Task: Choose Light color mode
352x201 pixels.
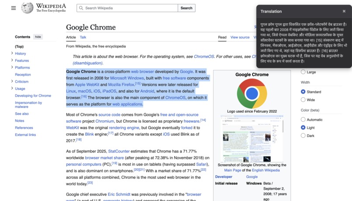Action: (x=303, y=128)
